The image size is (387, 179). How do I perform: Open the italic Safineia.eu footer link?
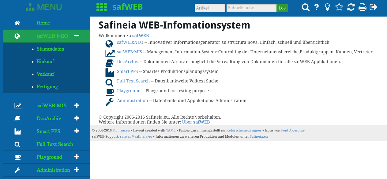coord(121,130)
